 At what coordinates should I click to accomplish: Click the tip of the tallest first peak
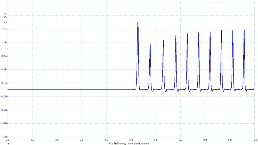pos(138,22)
